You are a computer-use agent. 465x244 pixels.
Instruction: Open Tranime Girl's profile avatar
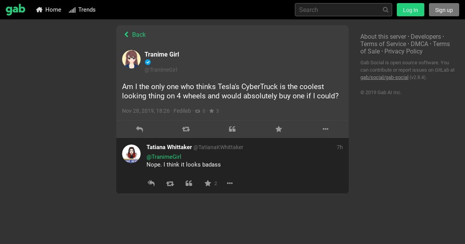click(131, 59)
